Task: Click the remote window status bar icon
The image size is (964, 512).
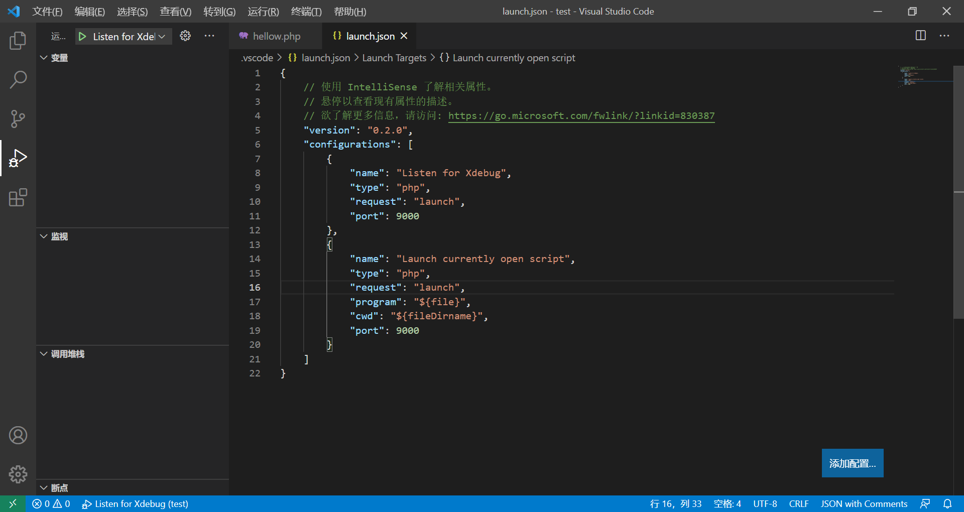Action: click(13, 503)
